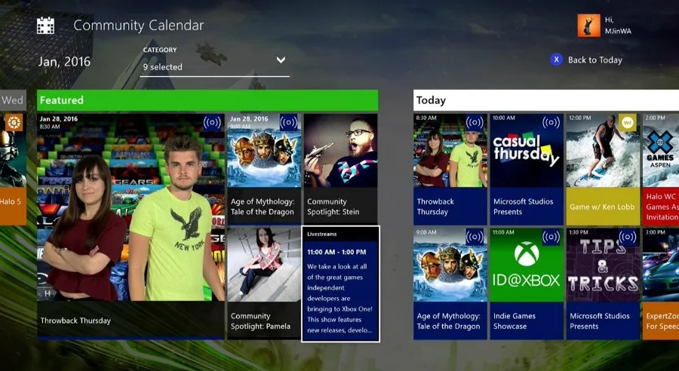Click the livestream icon on Today's 8:30 AM tile
The width and height of the screenshot is (679, 371).
475,122
